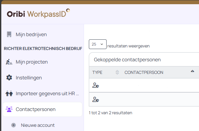Click the Instellingen gear icon
Image resolution: width=199 pixels, height=131 pixels.
click(x=9, y=78)
